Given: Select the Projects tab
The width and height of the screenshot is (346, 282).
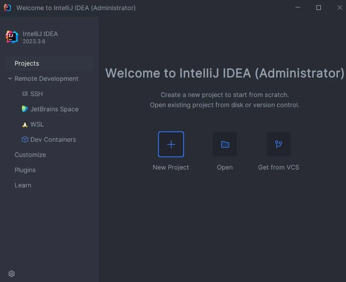Looking at the screenshot, I should (27, 63).
